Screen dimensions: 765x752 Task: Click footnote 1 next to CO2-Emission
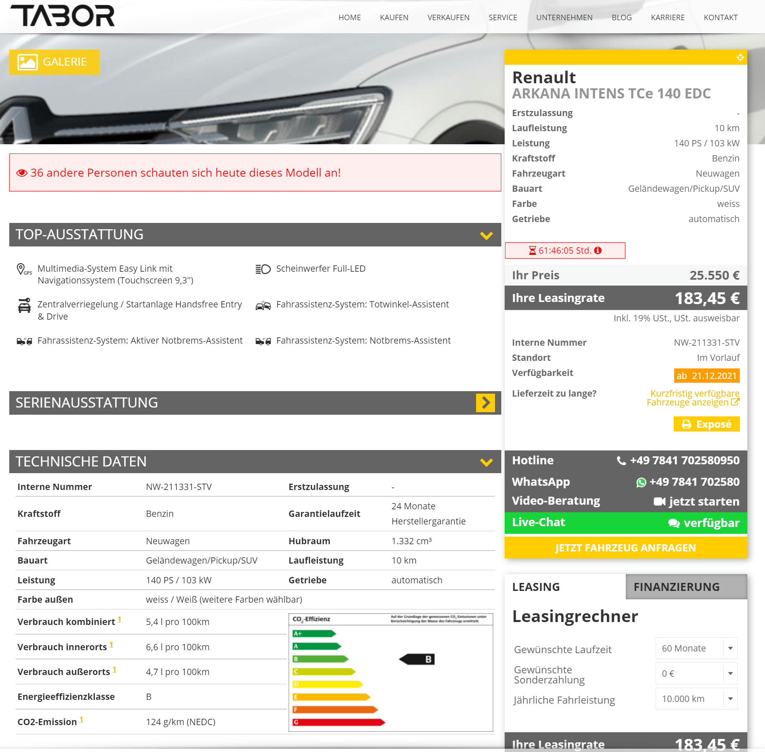81,720
